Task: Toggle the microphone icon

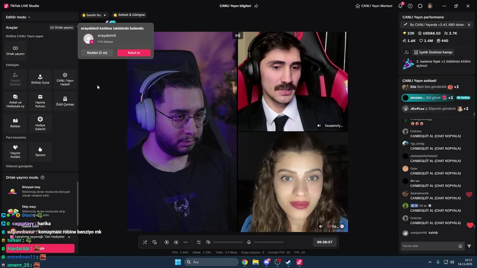Action: click(x=249, y=242)
